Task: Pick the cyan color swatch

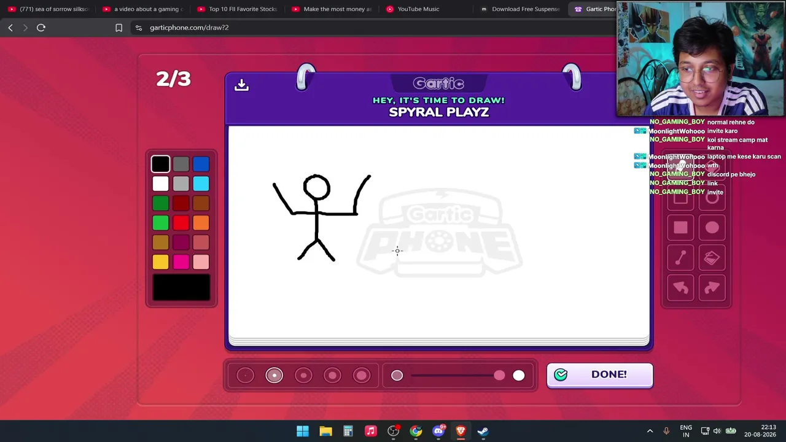Action: tap(201, 184)
